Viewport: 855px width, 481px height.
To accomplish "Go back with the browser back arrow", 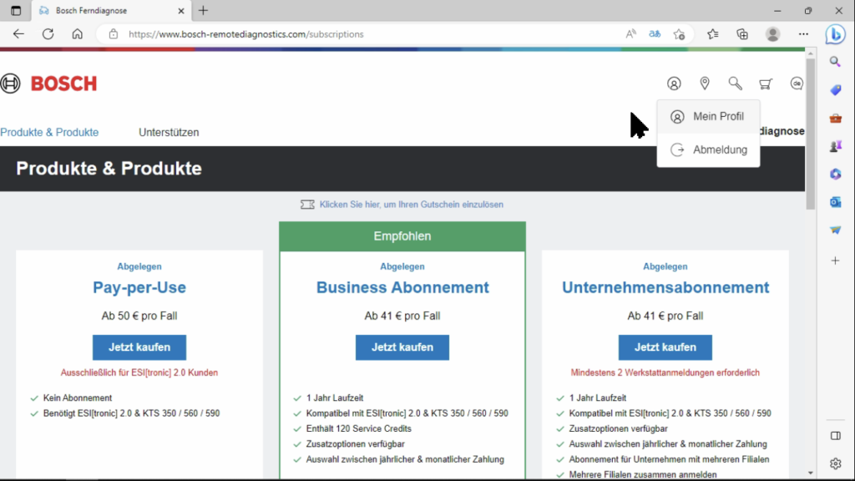I will [x=18, y=33].
